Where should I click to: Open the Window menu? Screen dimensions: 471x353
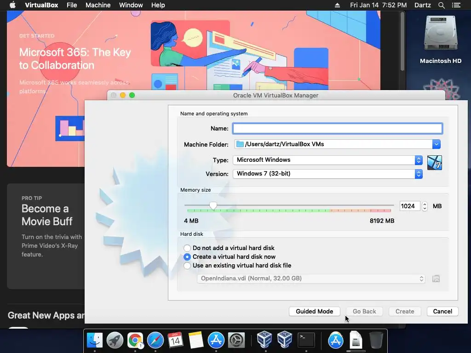(x=131, y=5)
